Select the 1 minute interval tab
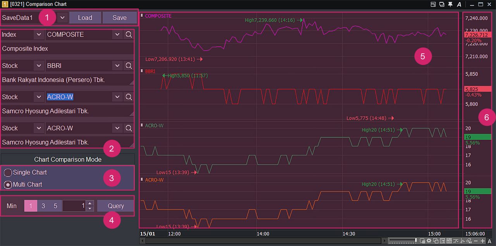 [x=31, y=206]
